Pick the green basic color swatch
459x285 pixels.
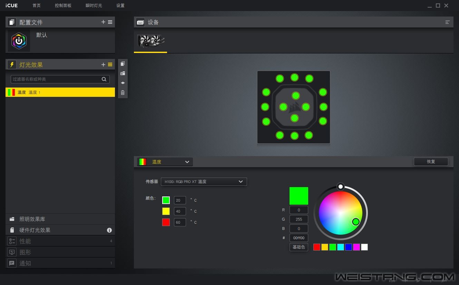pos(333,247)
